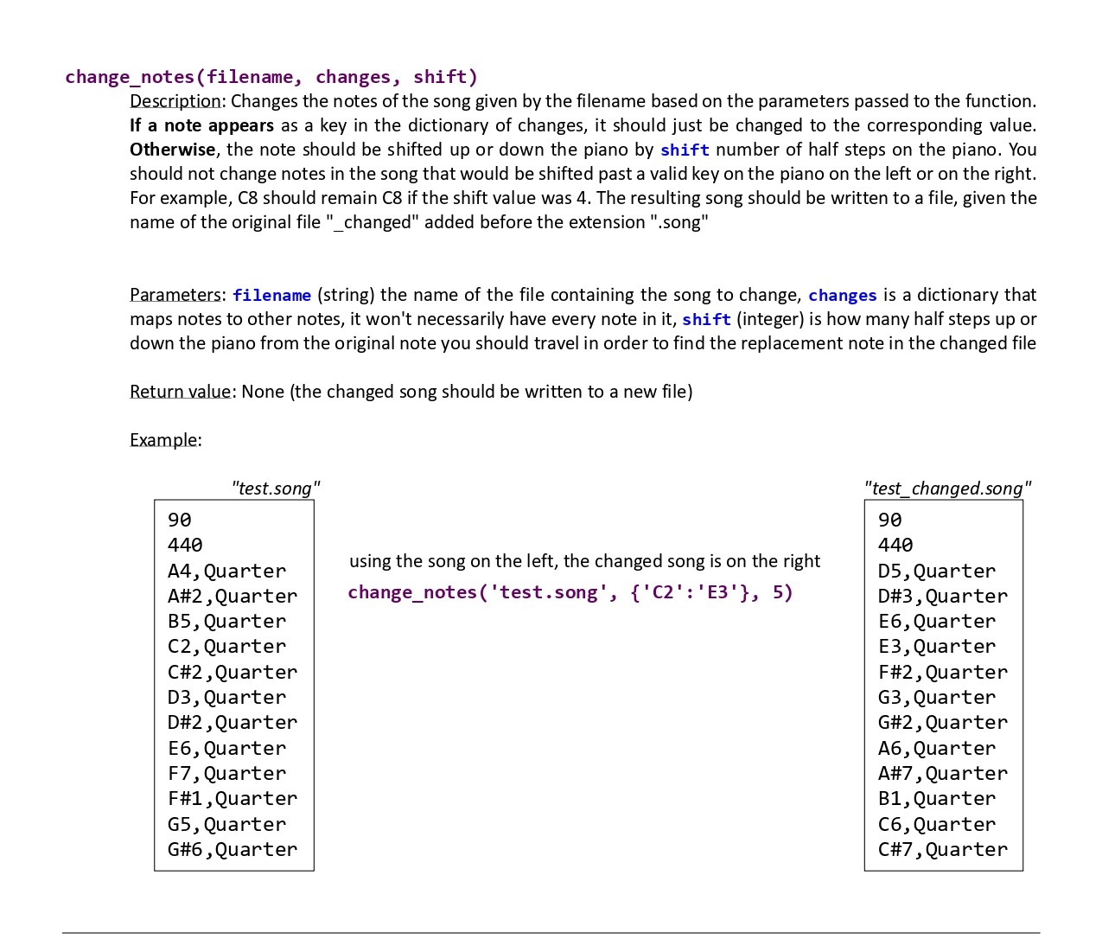
Task: Click the underlined Description label
Action: pos(176,101)
